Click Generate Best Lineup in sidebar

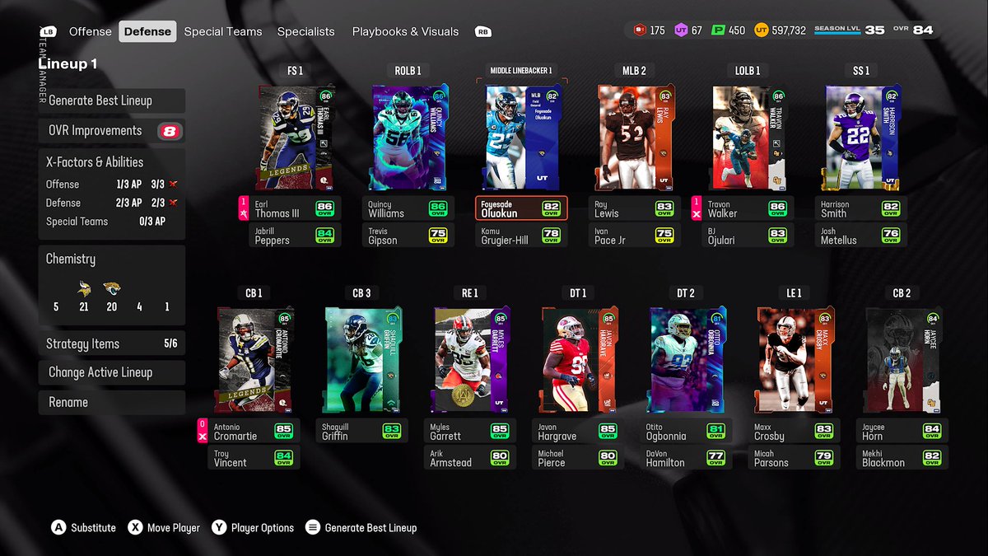point(111,100)
